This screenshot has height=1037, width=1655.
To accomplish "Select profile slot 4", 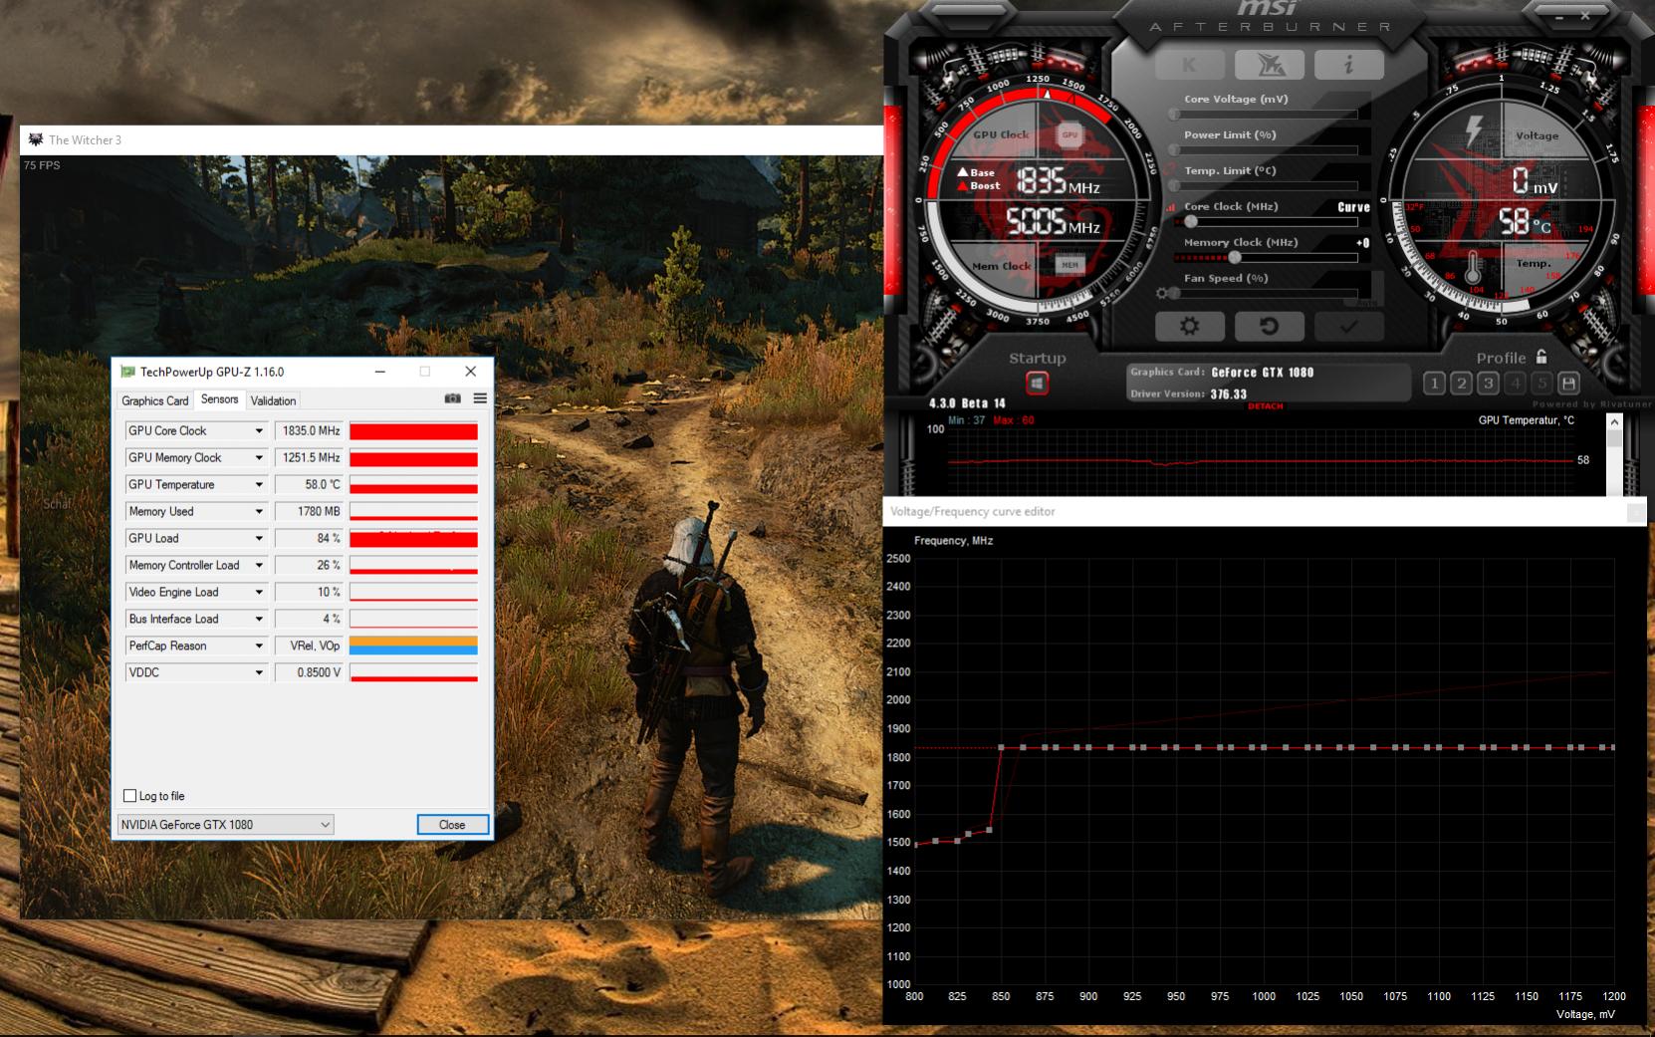I will coord(1515,383).
